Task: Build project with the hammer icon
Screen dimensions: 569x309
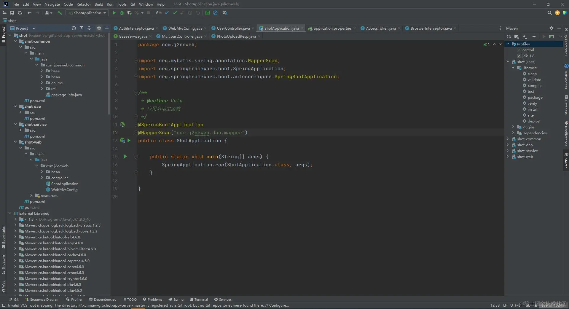Action: point(60,13)
